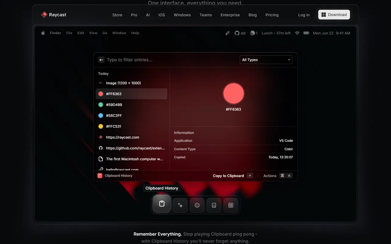This screenshot has width=391, height=244.
Task: Open the iOS nav link
Action: pos(162,15)
